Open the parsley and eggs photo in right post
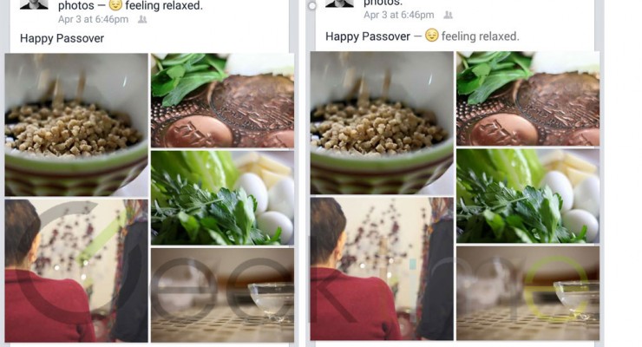Viewport: 642px width, 347px height. 527,196
